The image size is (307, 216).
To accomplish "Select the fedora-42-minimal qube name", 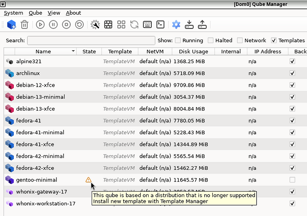I will 40,156.
